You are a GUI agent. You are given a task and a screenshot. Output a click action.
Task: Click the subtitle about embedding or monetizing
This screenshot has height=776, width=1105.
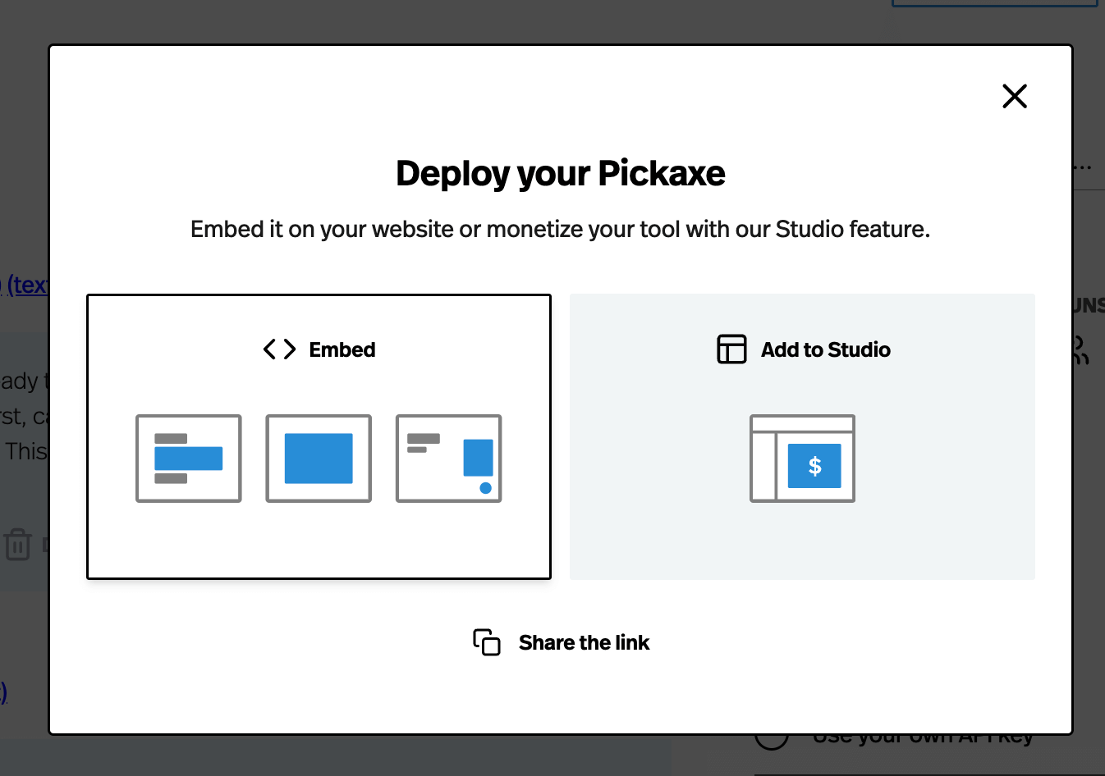click(x=560, y=229)
